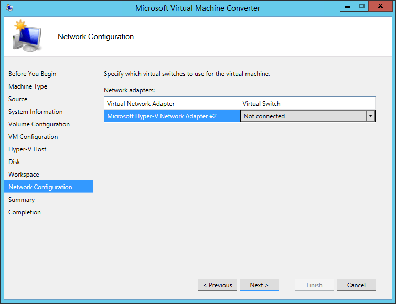Viewport: 396px width, 304px height.
Task: Select Network Configuration in sidebar
Action: (48, 187)
